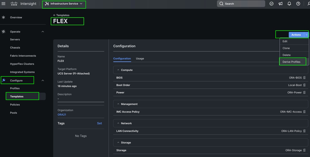Open the requests checkmark icon

click(271, 4)
